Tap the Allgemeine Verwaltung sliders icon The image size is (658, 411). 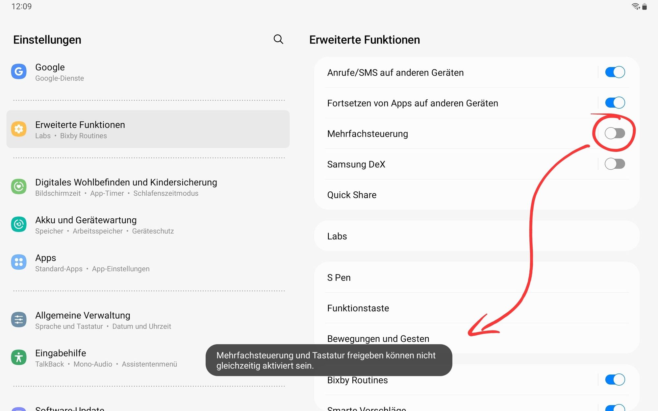(19, 320)
